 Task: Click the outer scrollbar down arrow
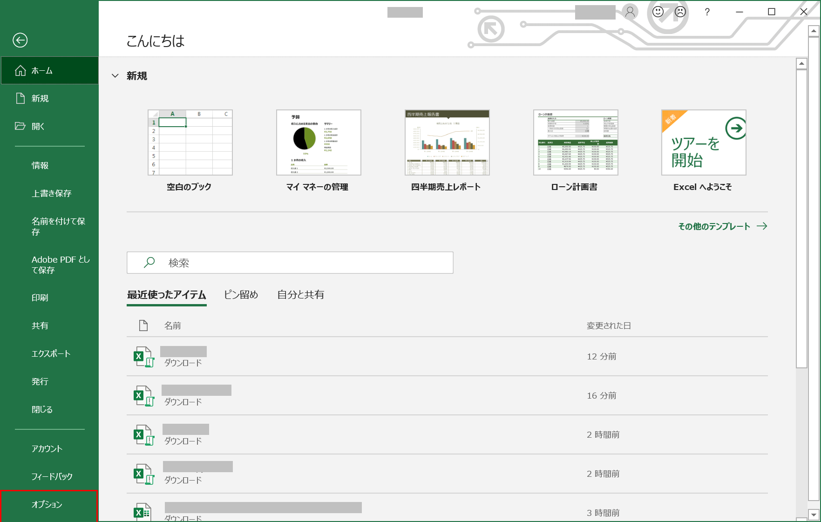pos(814,515)
